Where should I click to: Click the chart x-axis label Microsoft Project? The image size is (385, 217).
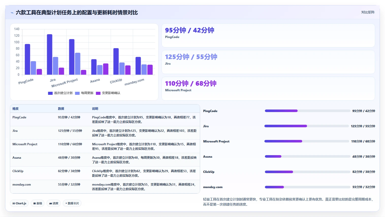click(x=65, y=83)
